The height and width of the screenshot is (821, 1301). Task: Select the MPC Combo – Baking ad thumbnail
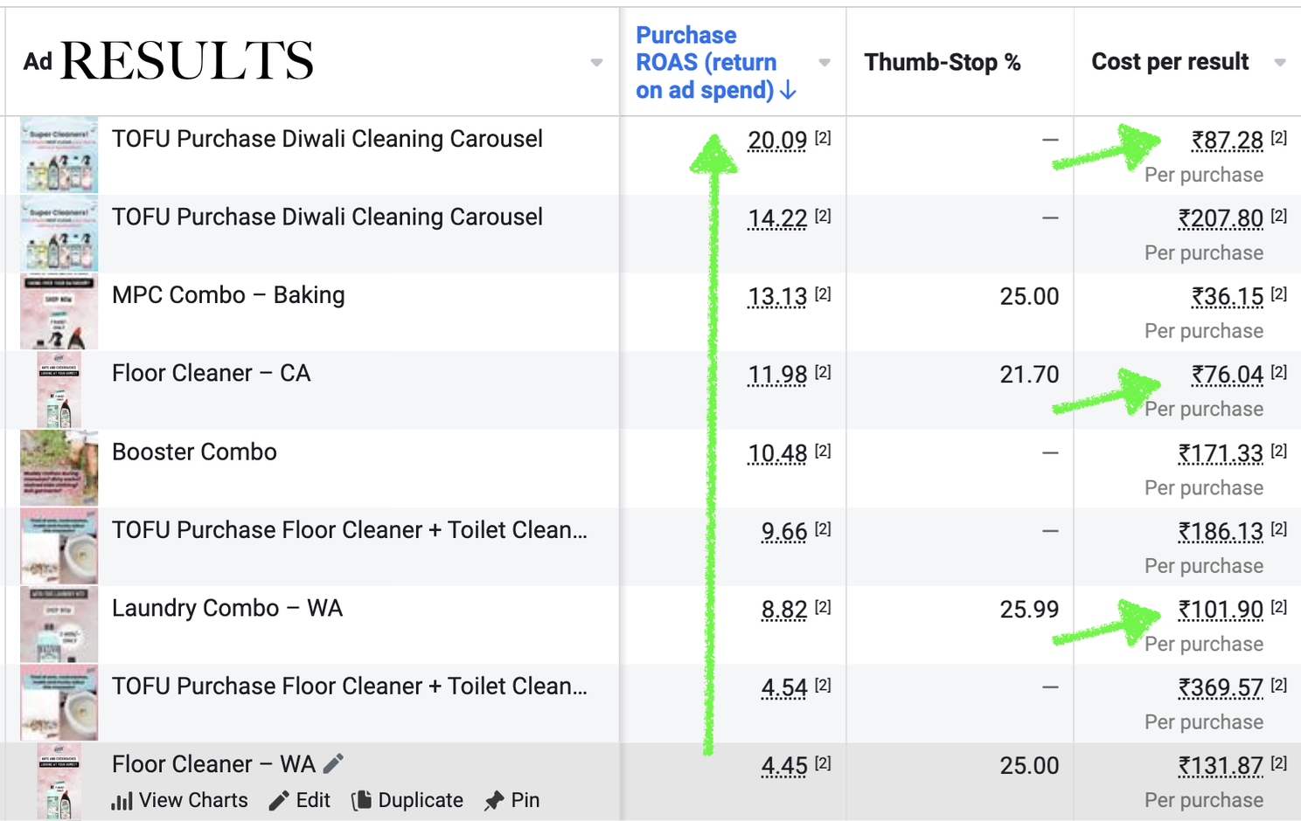(x=59, y=312)
